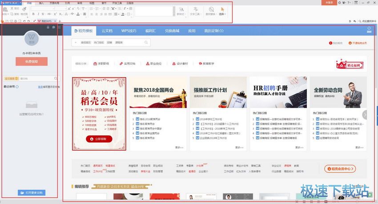Open the 聚焦2018全国两会 banner
This screenshot has width=378, height=204.
[158, 92]
